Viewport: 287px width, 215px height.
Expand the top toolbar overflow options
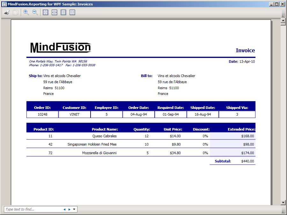pos(283,16)
